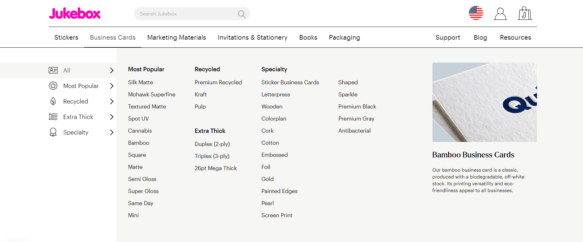
Task: Select Bamboo in Most Popular list
Action: [139, 143]
